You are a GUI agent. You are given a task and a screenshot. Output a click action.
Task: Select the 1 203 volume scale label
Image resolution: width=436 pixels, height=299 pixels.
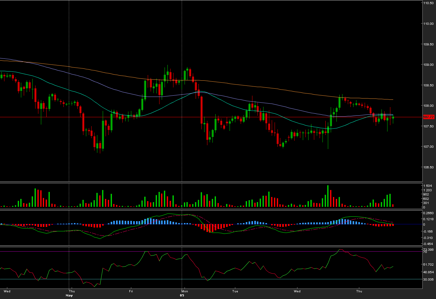[427, 190]
